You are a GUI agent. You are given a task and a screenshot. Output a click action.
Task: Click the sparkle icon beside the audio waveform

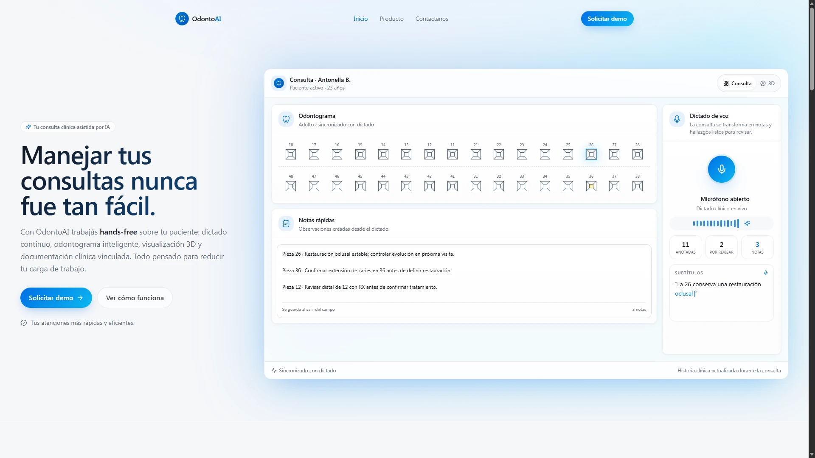click(x=747, y=223)
